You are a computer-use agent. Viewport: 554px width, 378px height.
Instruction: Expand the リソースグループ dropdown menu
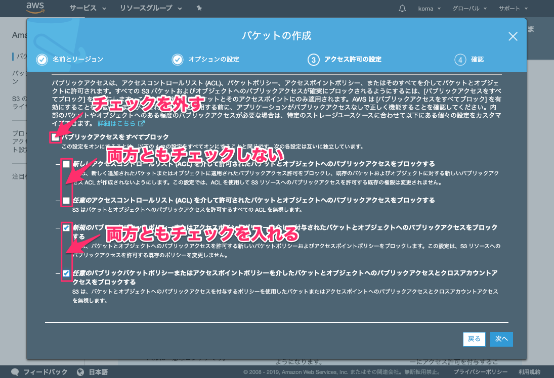pos(146,9)
